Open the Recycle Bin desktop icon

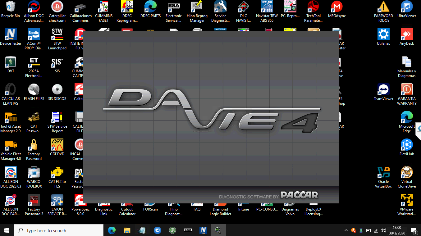(x=11, y=9)
